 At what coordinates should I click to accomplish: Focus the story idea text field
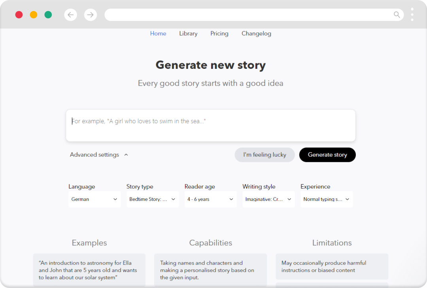tap(210, 125)
